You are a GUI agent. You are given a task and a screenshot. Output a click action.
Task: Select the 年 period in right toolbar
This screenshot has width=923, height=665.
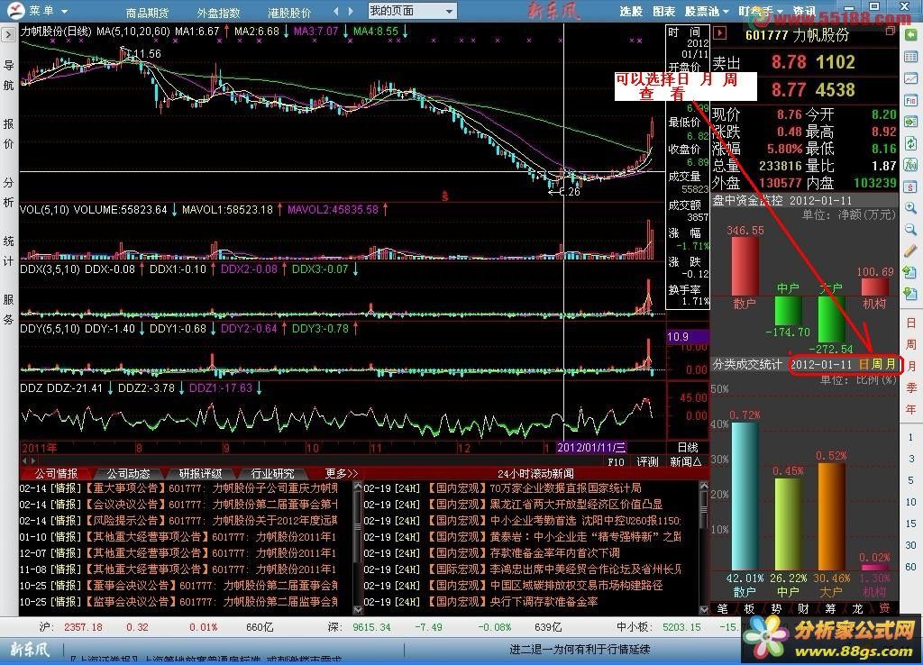[911, 409]
